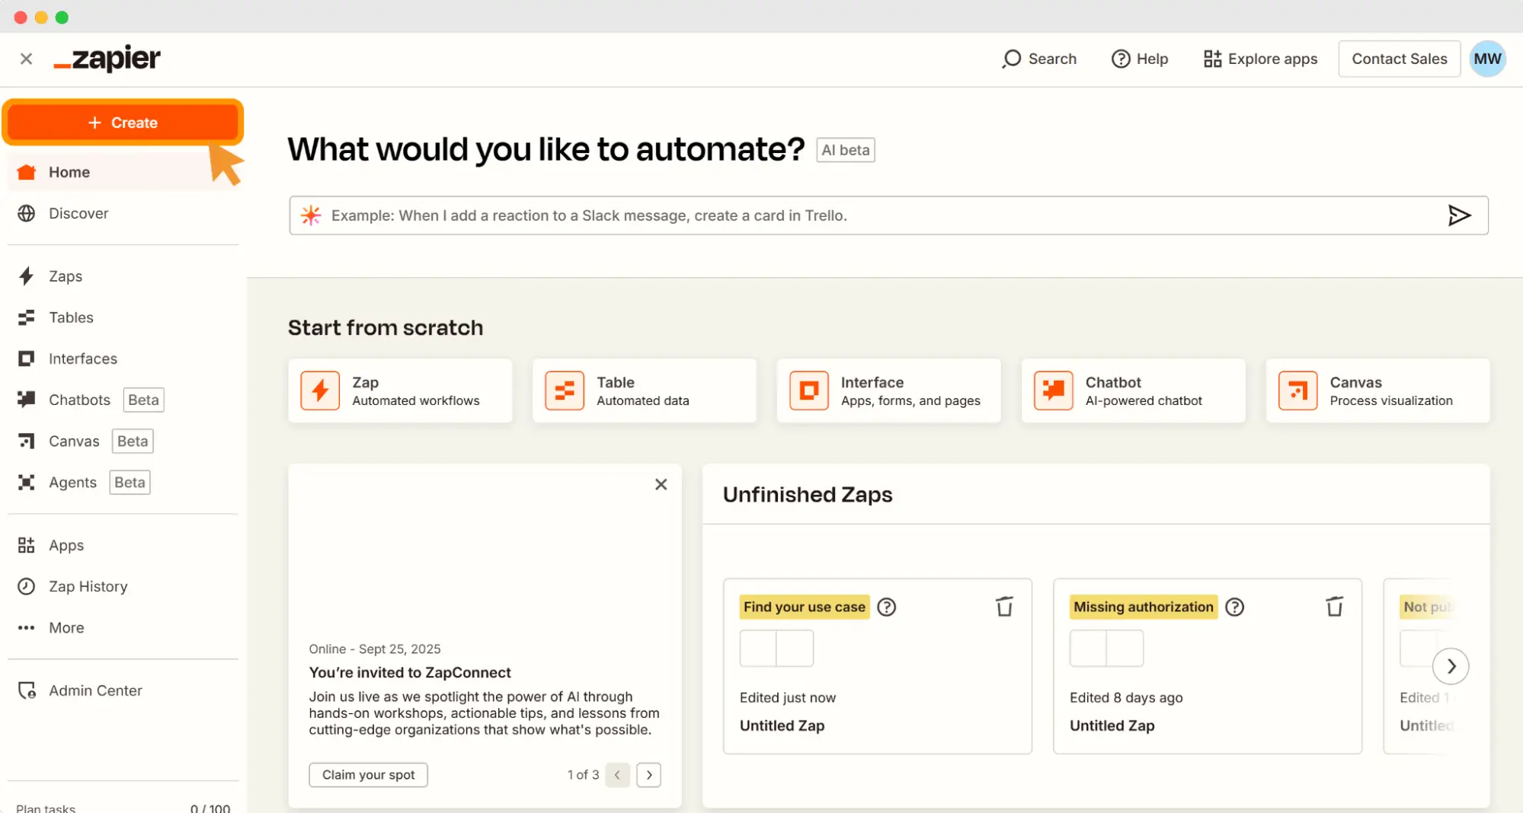Open the Help menu
The width and height of the screenshot is (1523, 813).
pos(1140,59)
